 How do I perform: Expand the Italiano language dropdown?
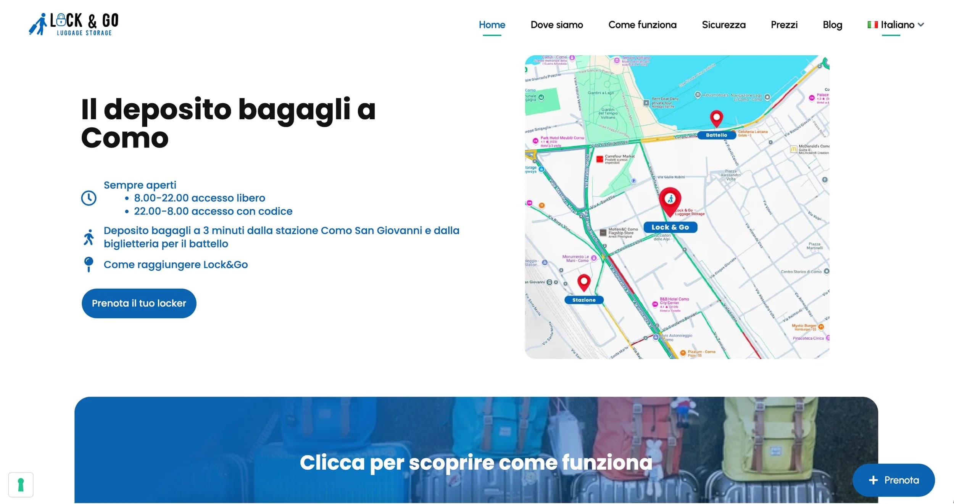coord(897,25)
